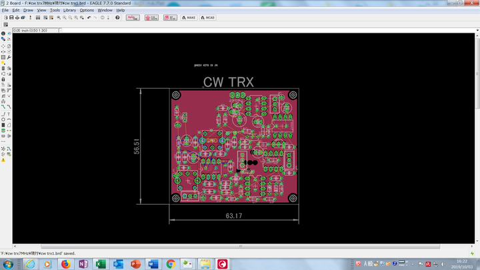Click the vertical scrollbar on right edge
This screenshot has height=270, width=480.
pos(477,133)
